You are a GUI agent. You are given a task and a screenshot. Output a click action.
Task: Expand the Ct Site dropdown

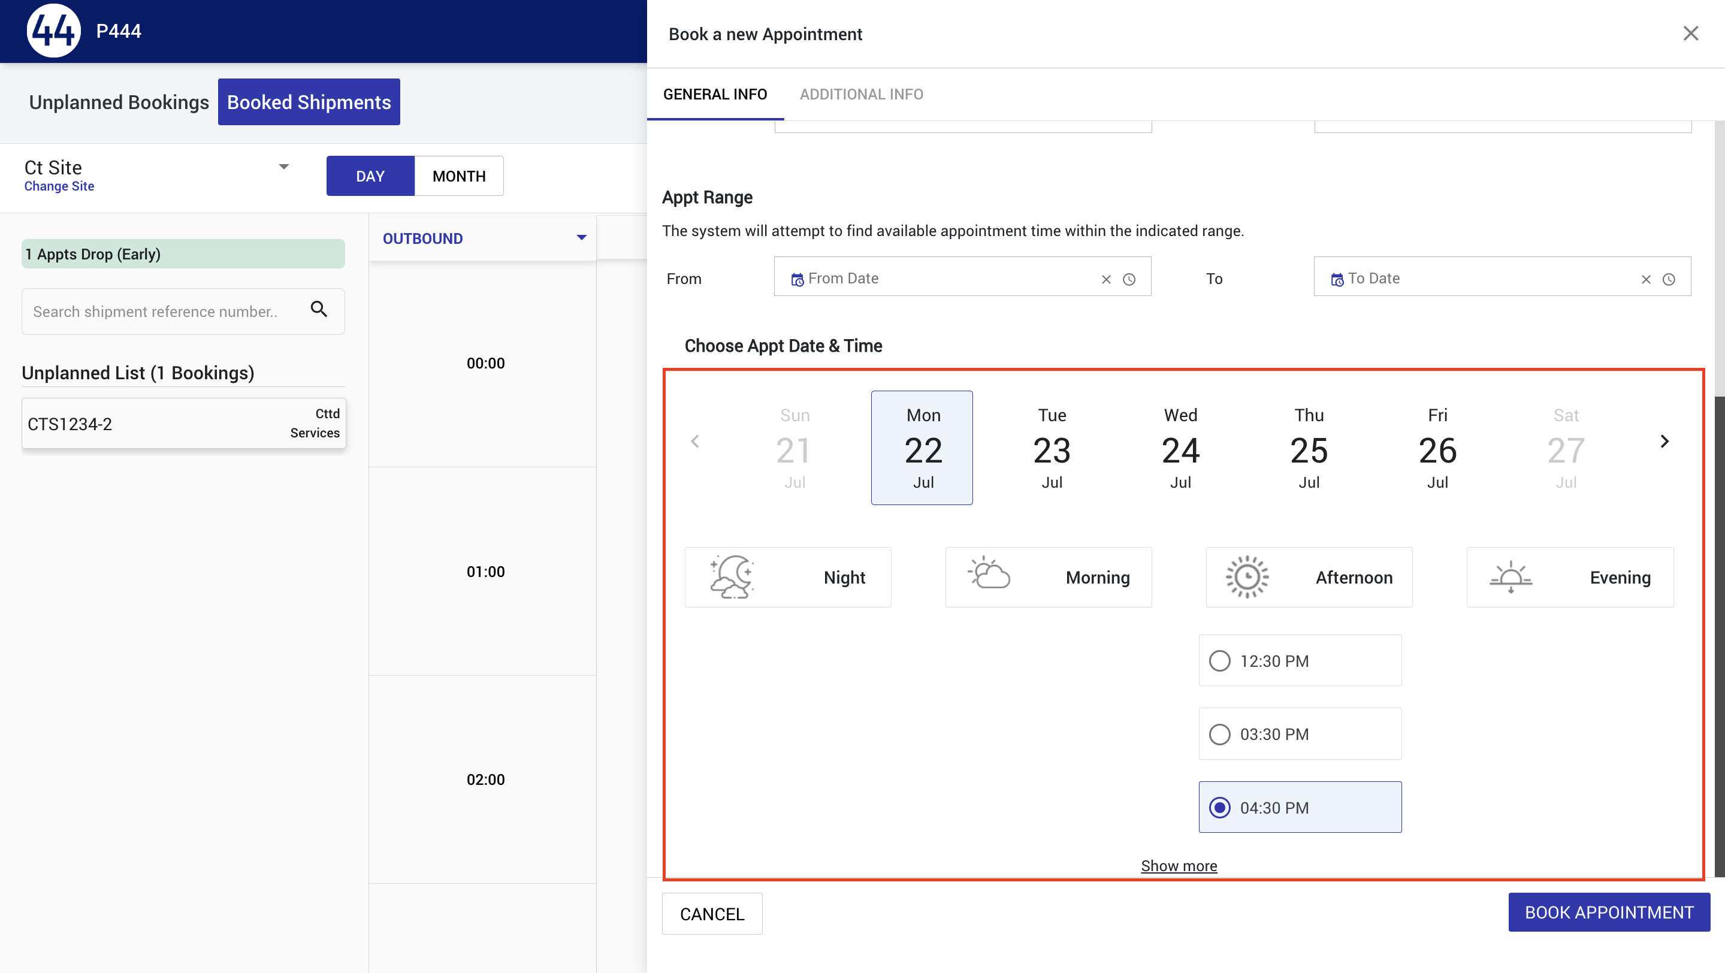coord(284,167)
